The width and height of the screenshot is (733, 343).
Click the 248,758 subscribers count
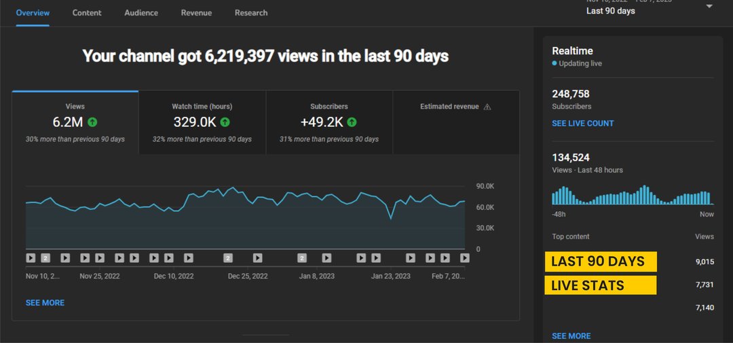coord(571,94)
